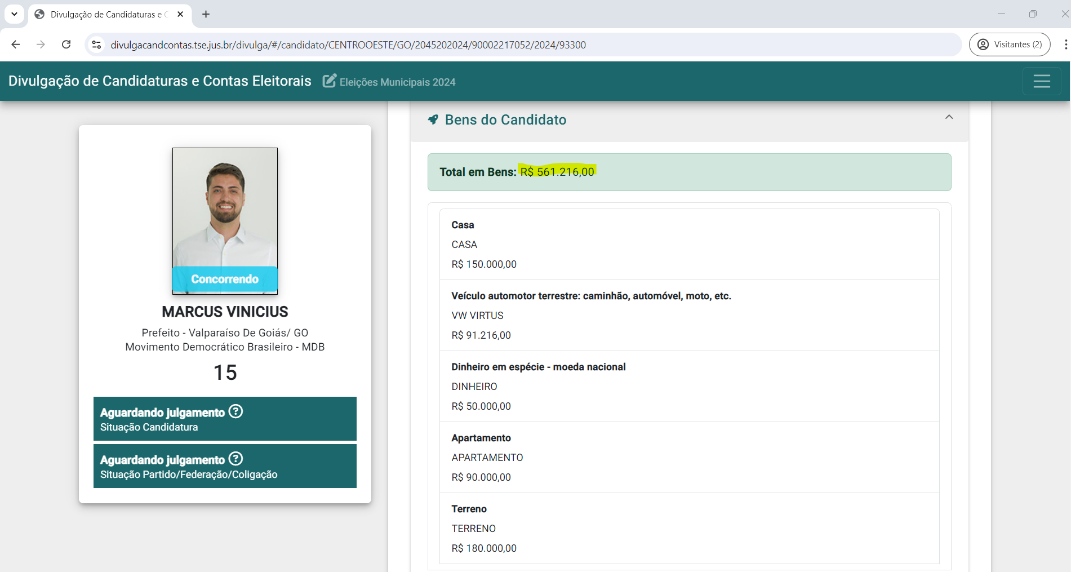This screenshot has width=1071, height=572.
Task: Open Chrome three-dot options menu
Action: [1065, 45]
